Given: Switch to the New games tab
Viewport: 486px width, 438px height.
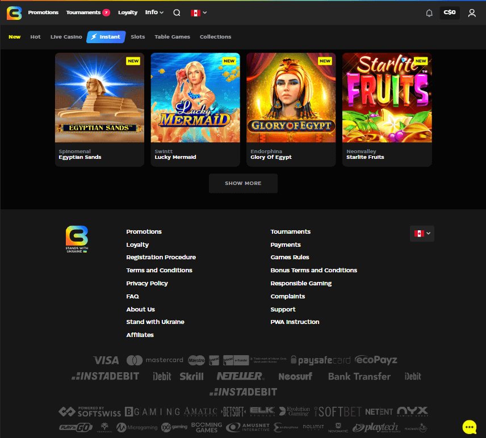Looking at the screenshot, I should tap(15, 37).
